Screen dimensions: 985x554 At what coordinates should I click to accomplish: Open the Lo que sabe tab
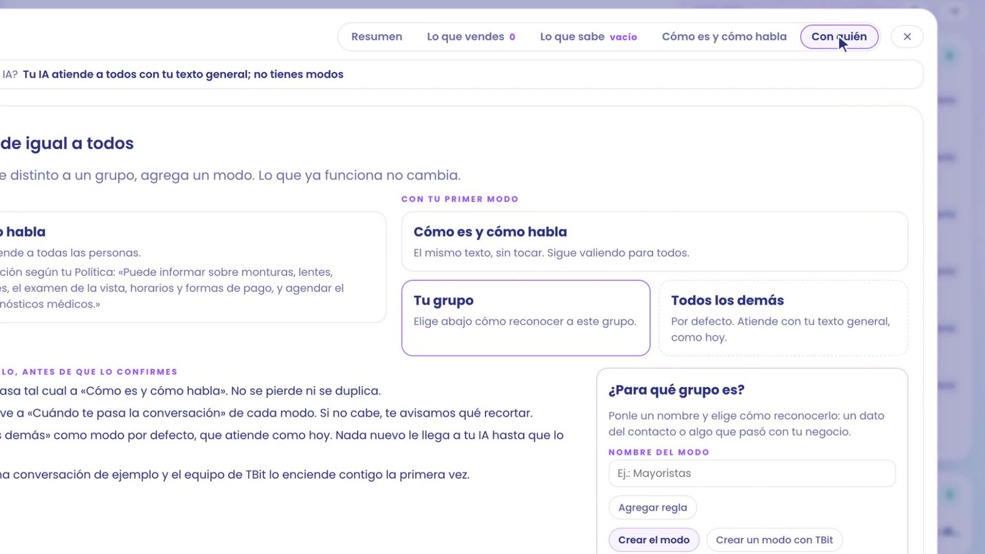point(588,36)
